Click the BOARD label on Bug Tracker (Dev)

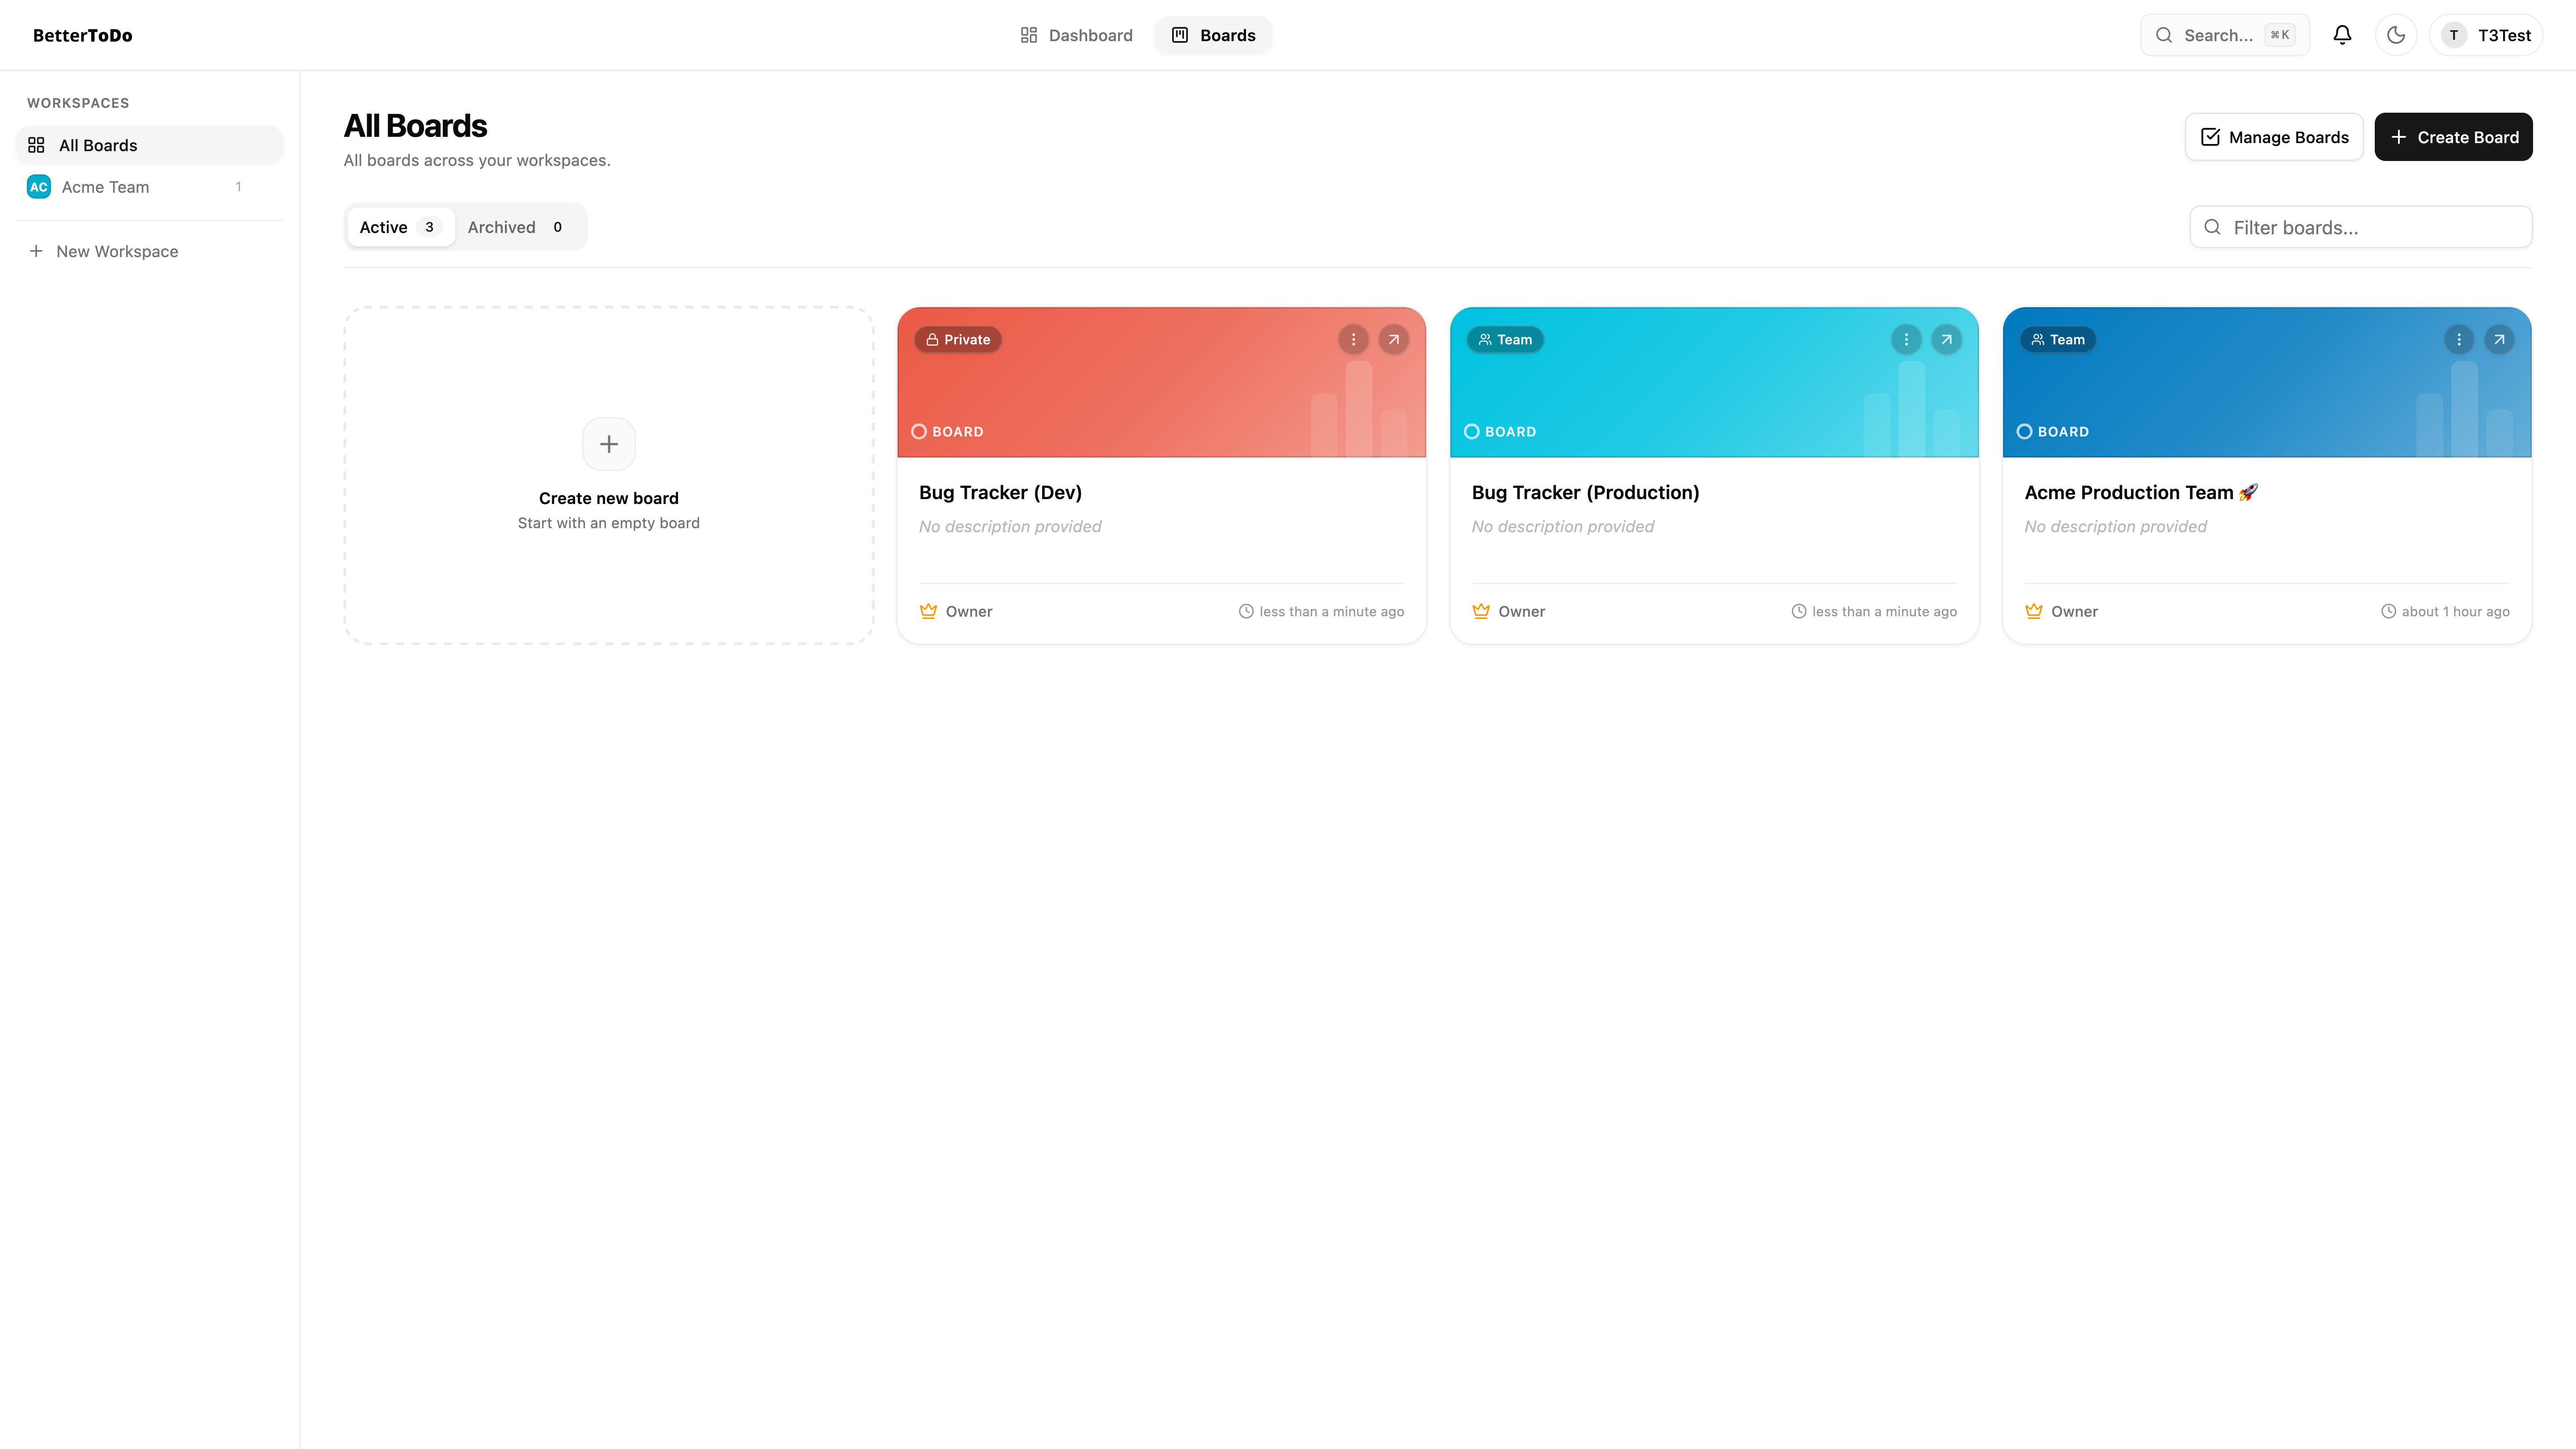pyautogui.click(x=958, y=432)
